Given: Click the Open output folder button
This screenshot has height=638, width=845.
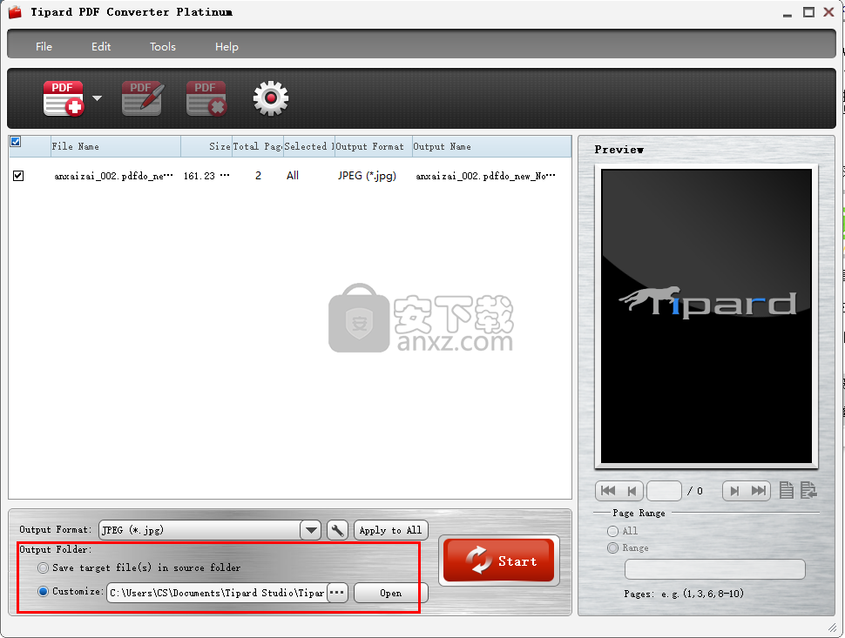Looking at the screenshot, I should pos(391,593).
